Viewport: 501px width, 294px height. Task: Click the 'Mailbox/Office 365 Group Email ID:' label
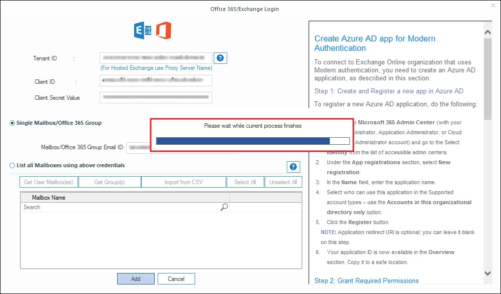pos(83,147)
